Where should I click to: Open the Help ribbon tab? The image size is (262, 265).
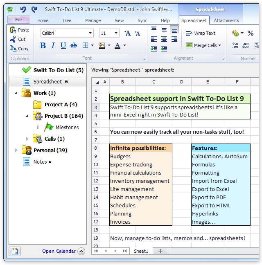(x=165, y=20)
